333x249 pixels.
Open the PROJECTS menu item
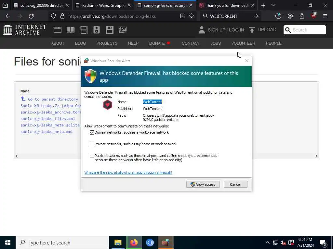point(107,43)
